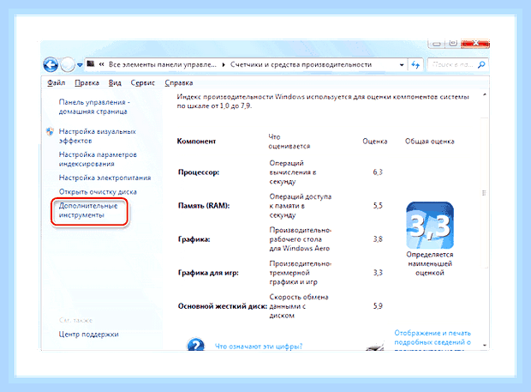Click 'Оценка' column header
Screen dimensions: 531x392
point(375,142)
